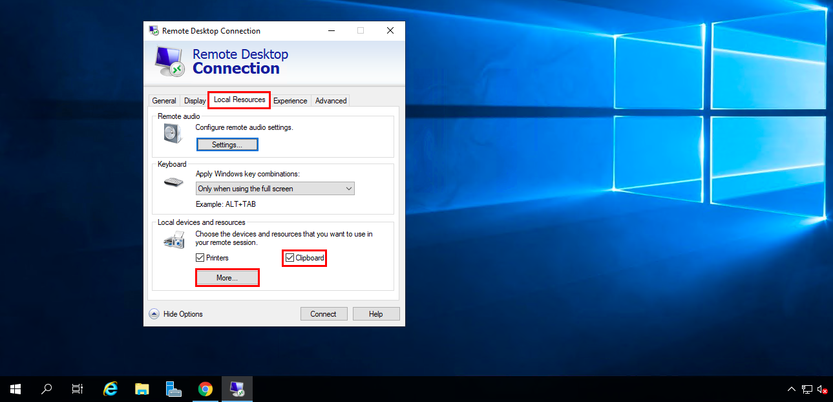This screenshot has width=833, height=402.
Task: Click the Help button
Action: pos(376,314)
